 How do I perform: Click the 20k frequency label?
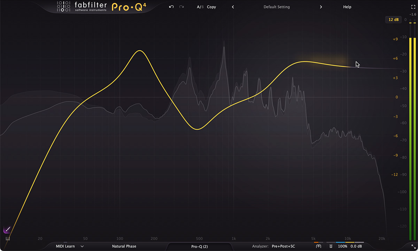point(382,239)
